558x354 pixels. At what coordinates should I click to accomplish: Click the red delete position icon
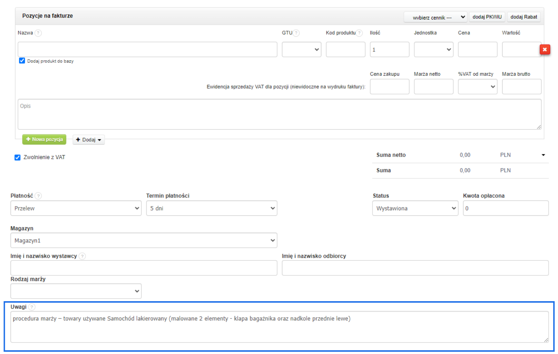544,49
